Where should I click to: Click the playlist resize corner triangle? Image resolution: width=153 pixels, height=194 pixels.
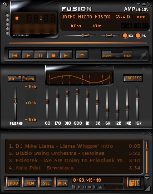148,189
